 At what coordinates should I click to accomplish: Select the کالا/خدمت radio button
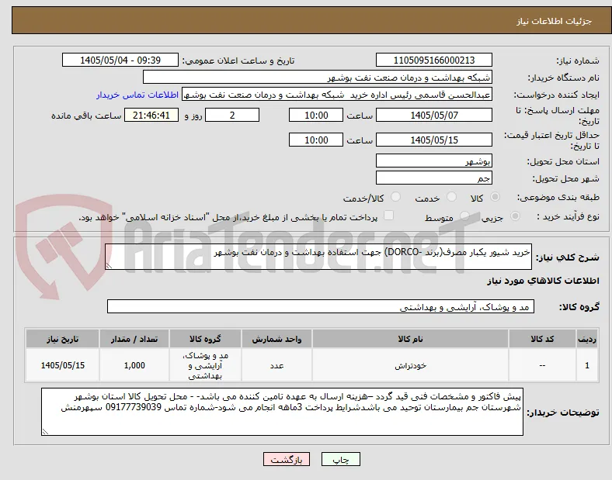(396, 197)
